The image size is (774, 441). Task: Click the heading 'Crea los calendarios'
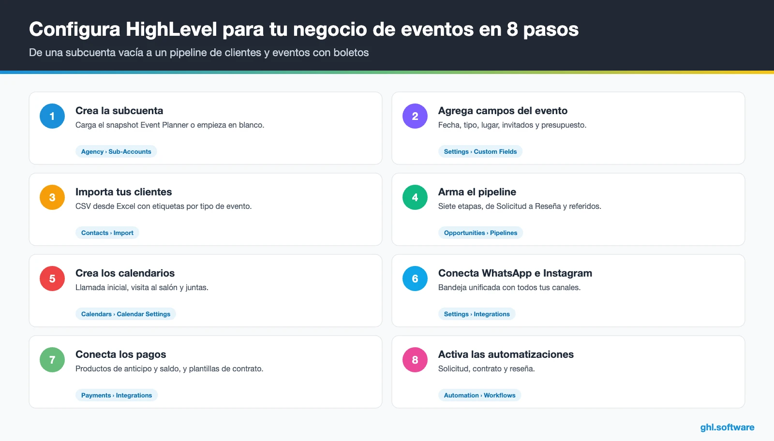coord(125,273)
